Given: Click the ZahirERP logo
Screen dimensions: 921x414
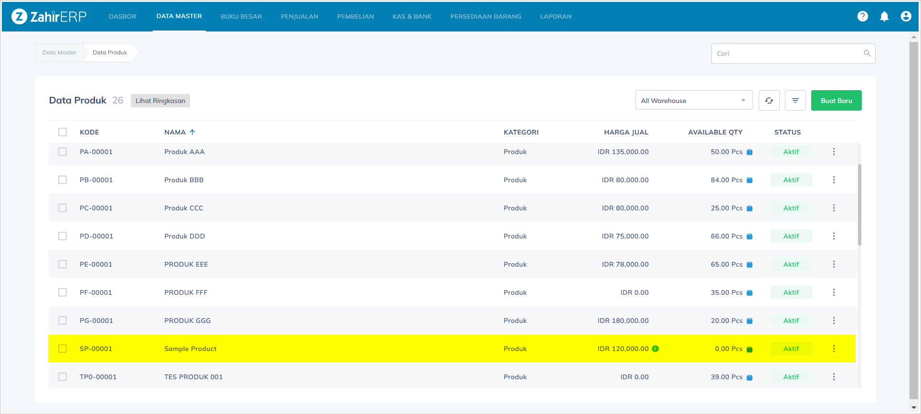Looking at the screenshot, I should [x=49, y=17].
